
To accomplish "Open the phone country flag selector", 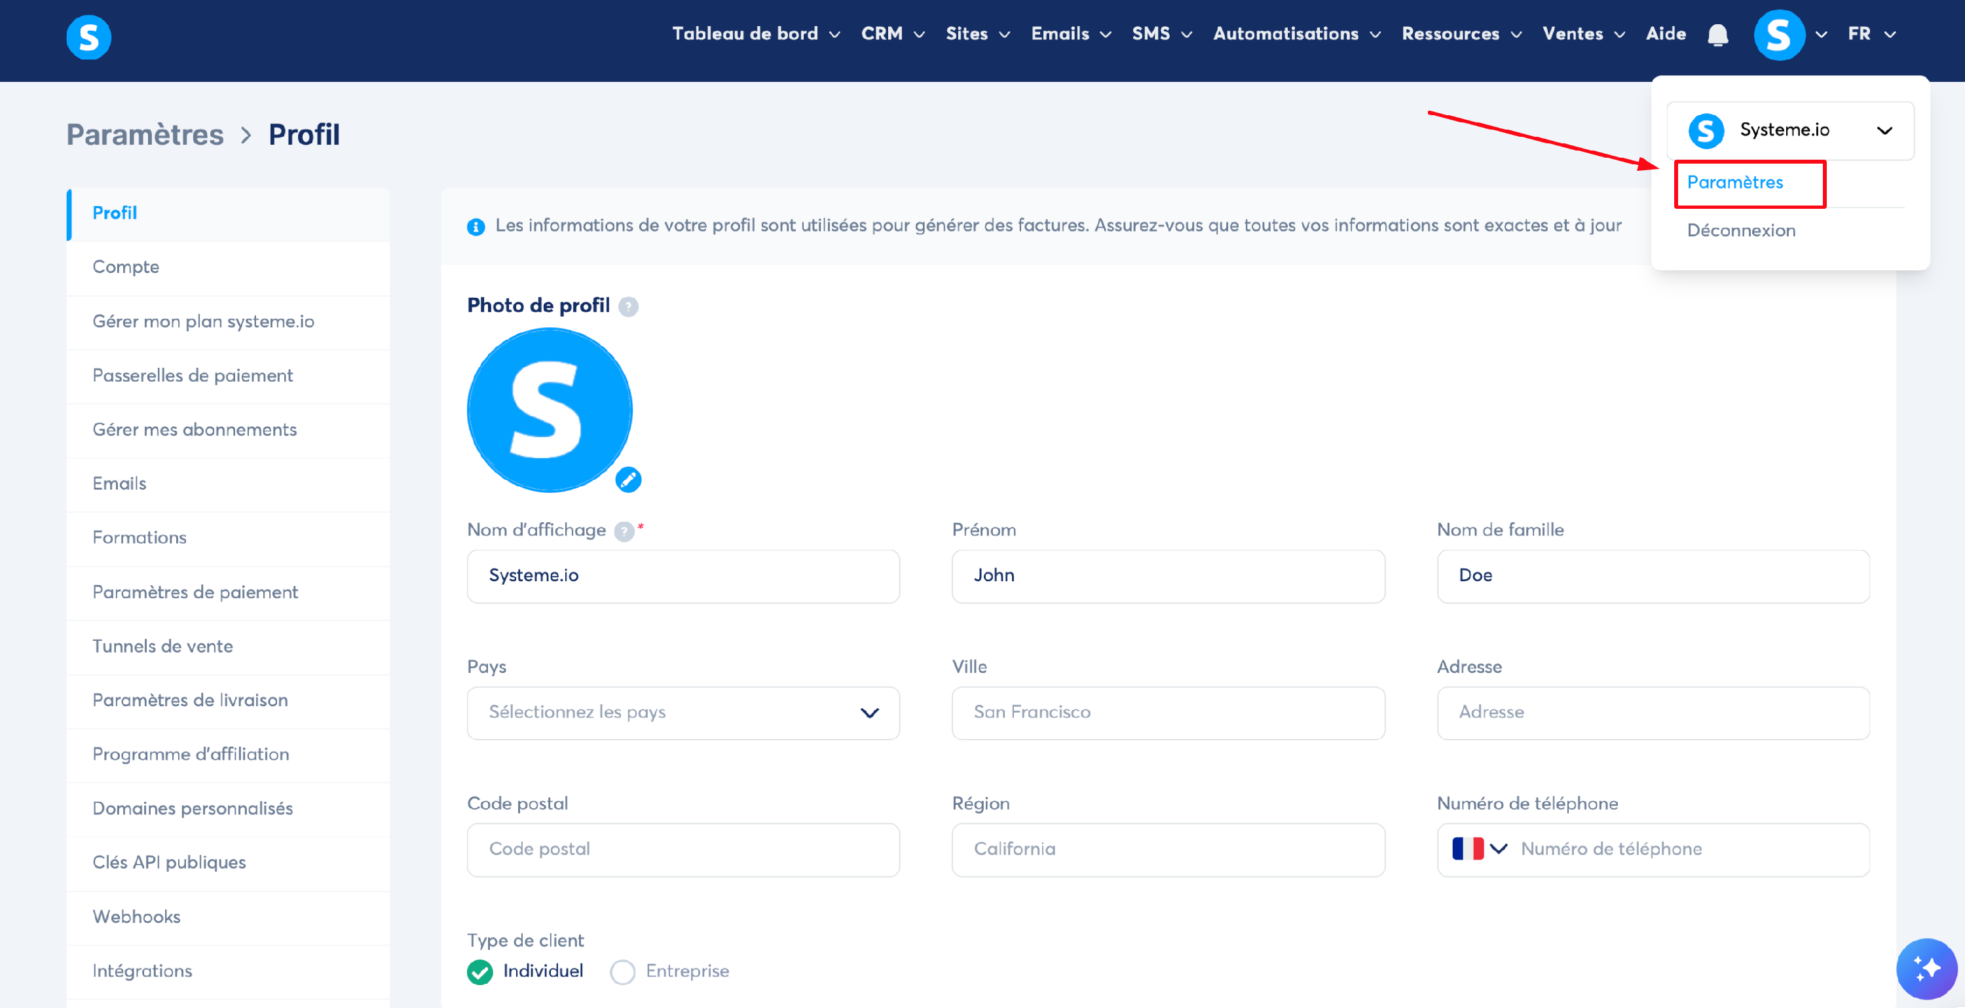I will (x=1478, y=849).
